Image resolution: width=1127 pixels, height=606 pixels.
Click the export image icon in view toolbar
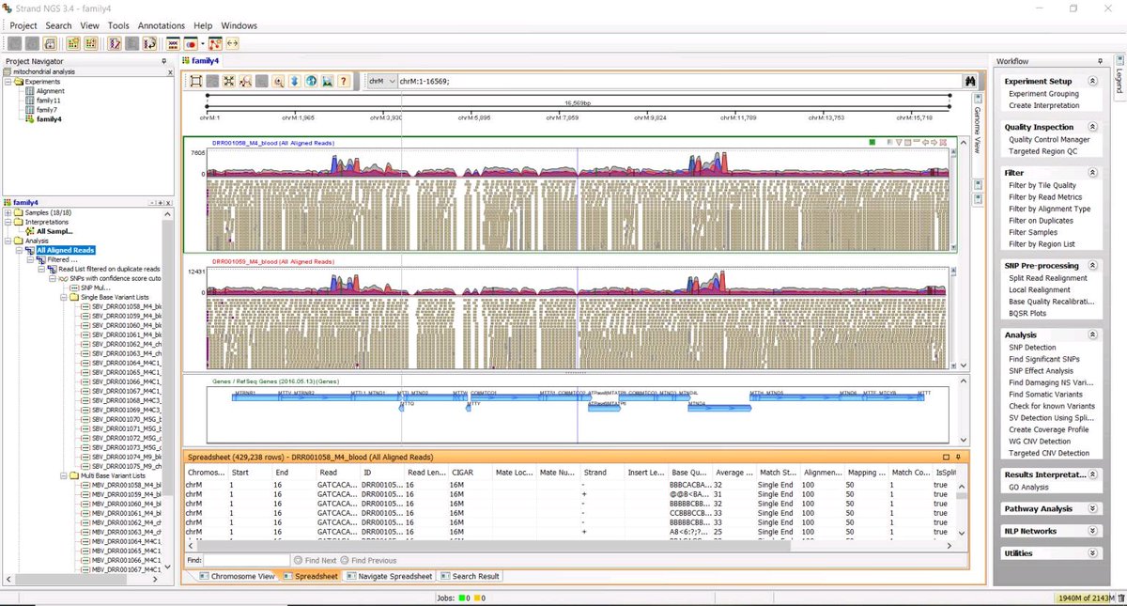[x=328, y=82]
